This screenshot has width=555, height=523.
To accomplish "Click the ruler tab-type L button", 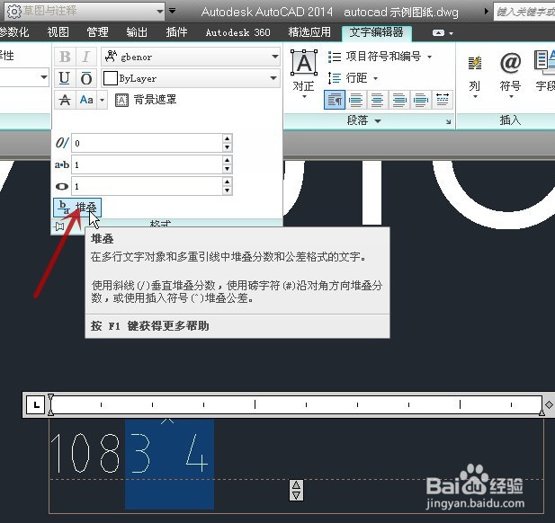I will coord(36,404).
